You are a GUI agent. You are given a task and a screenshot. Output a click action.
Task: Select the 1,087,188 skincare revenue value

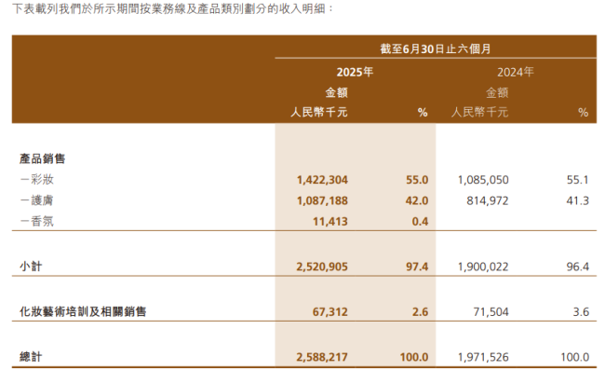(322, 200)
